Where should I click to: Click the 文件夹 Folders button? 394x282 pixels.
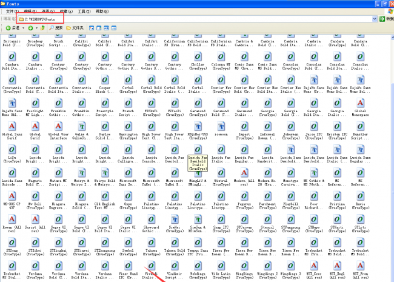(75, 28)
